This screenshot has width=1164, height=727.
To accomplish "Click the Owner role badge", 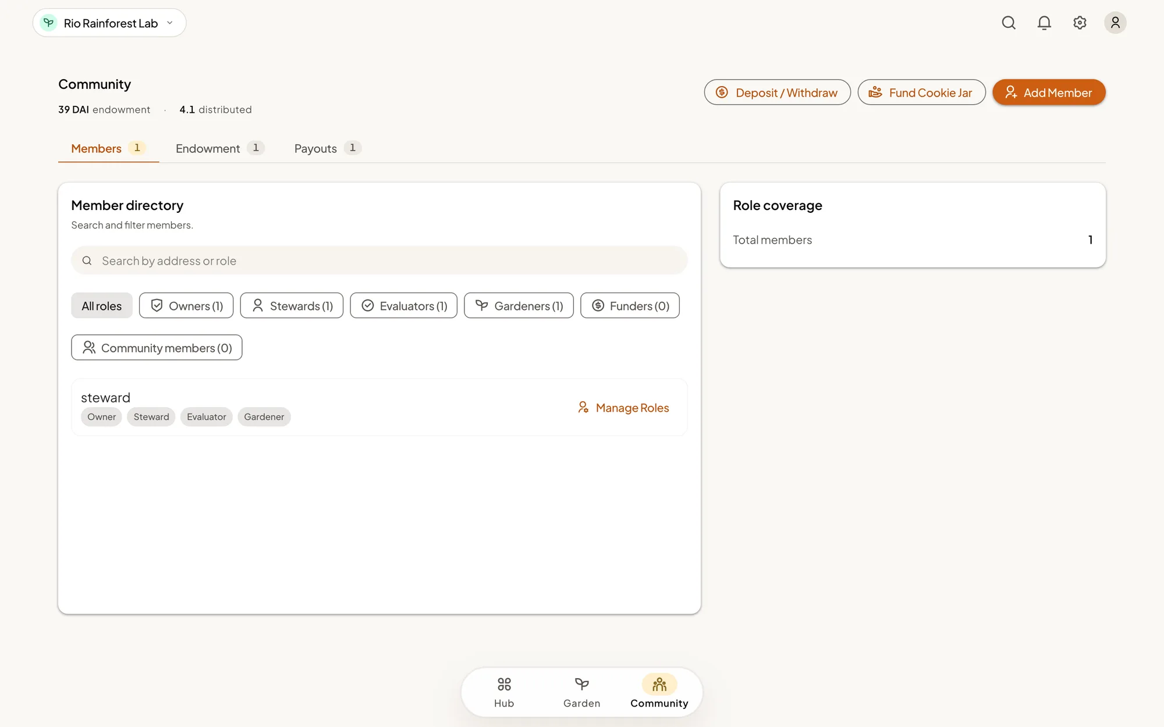I will 101,417.
